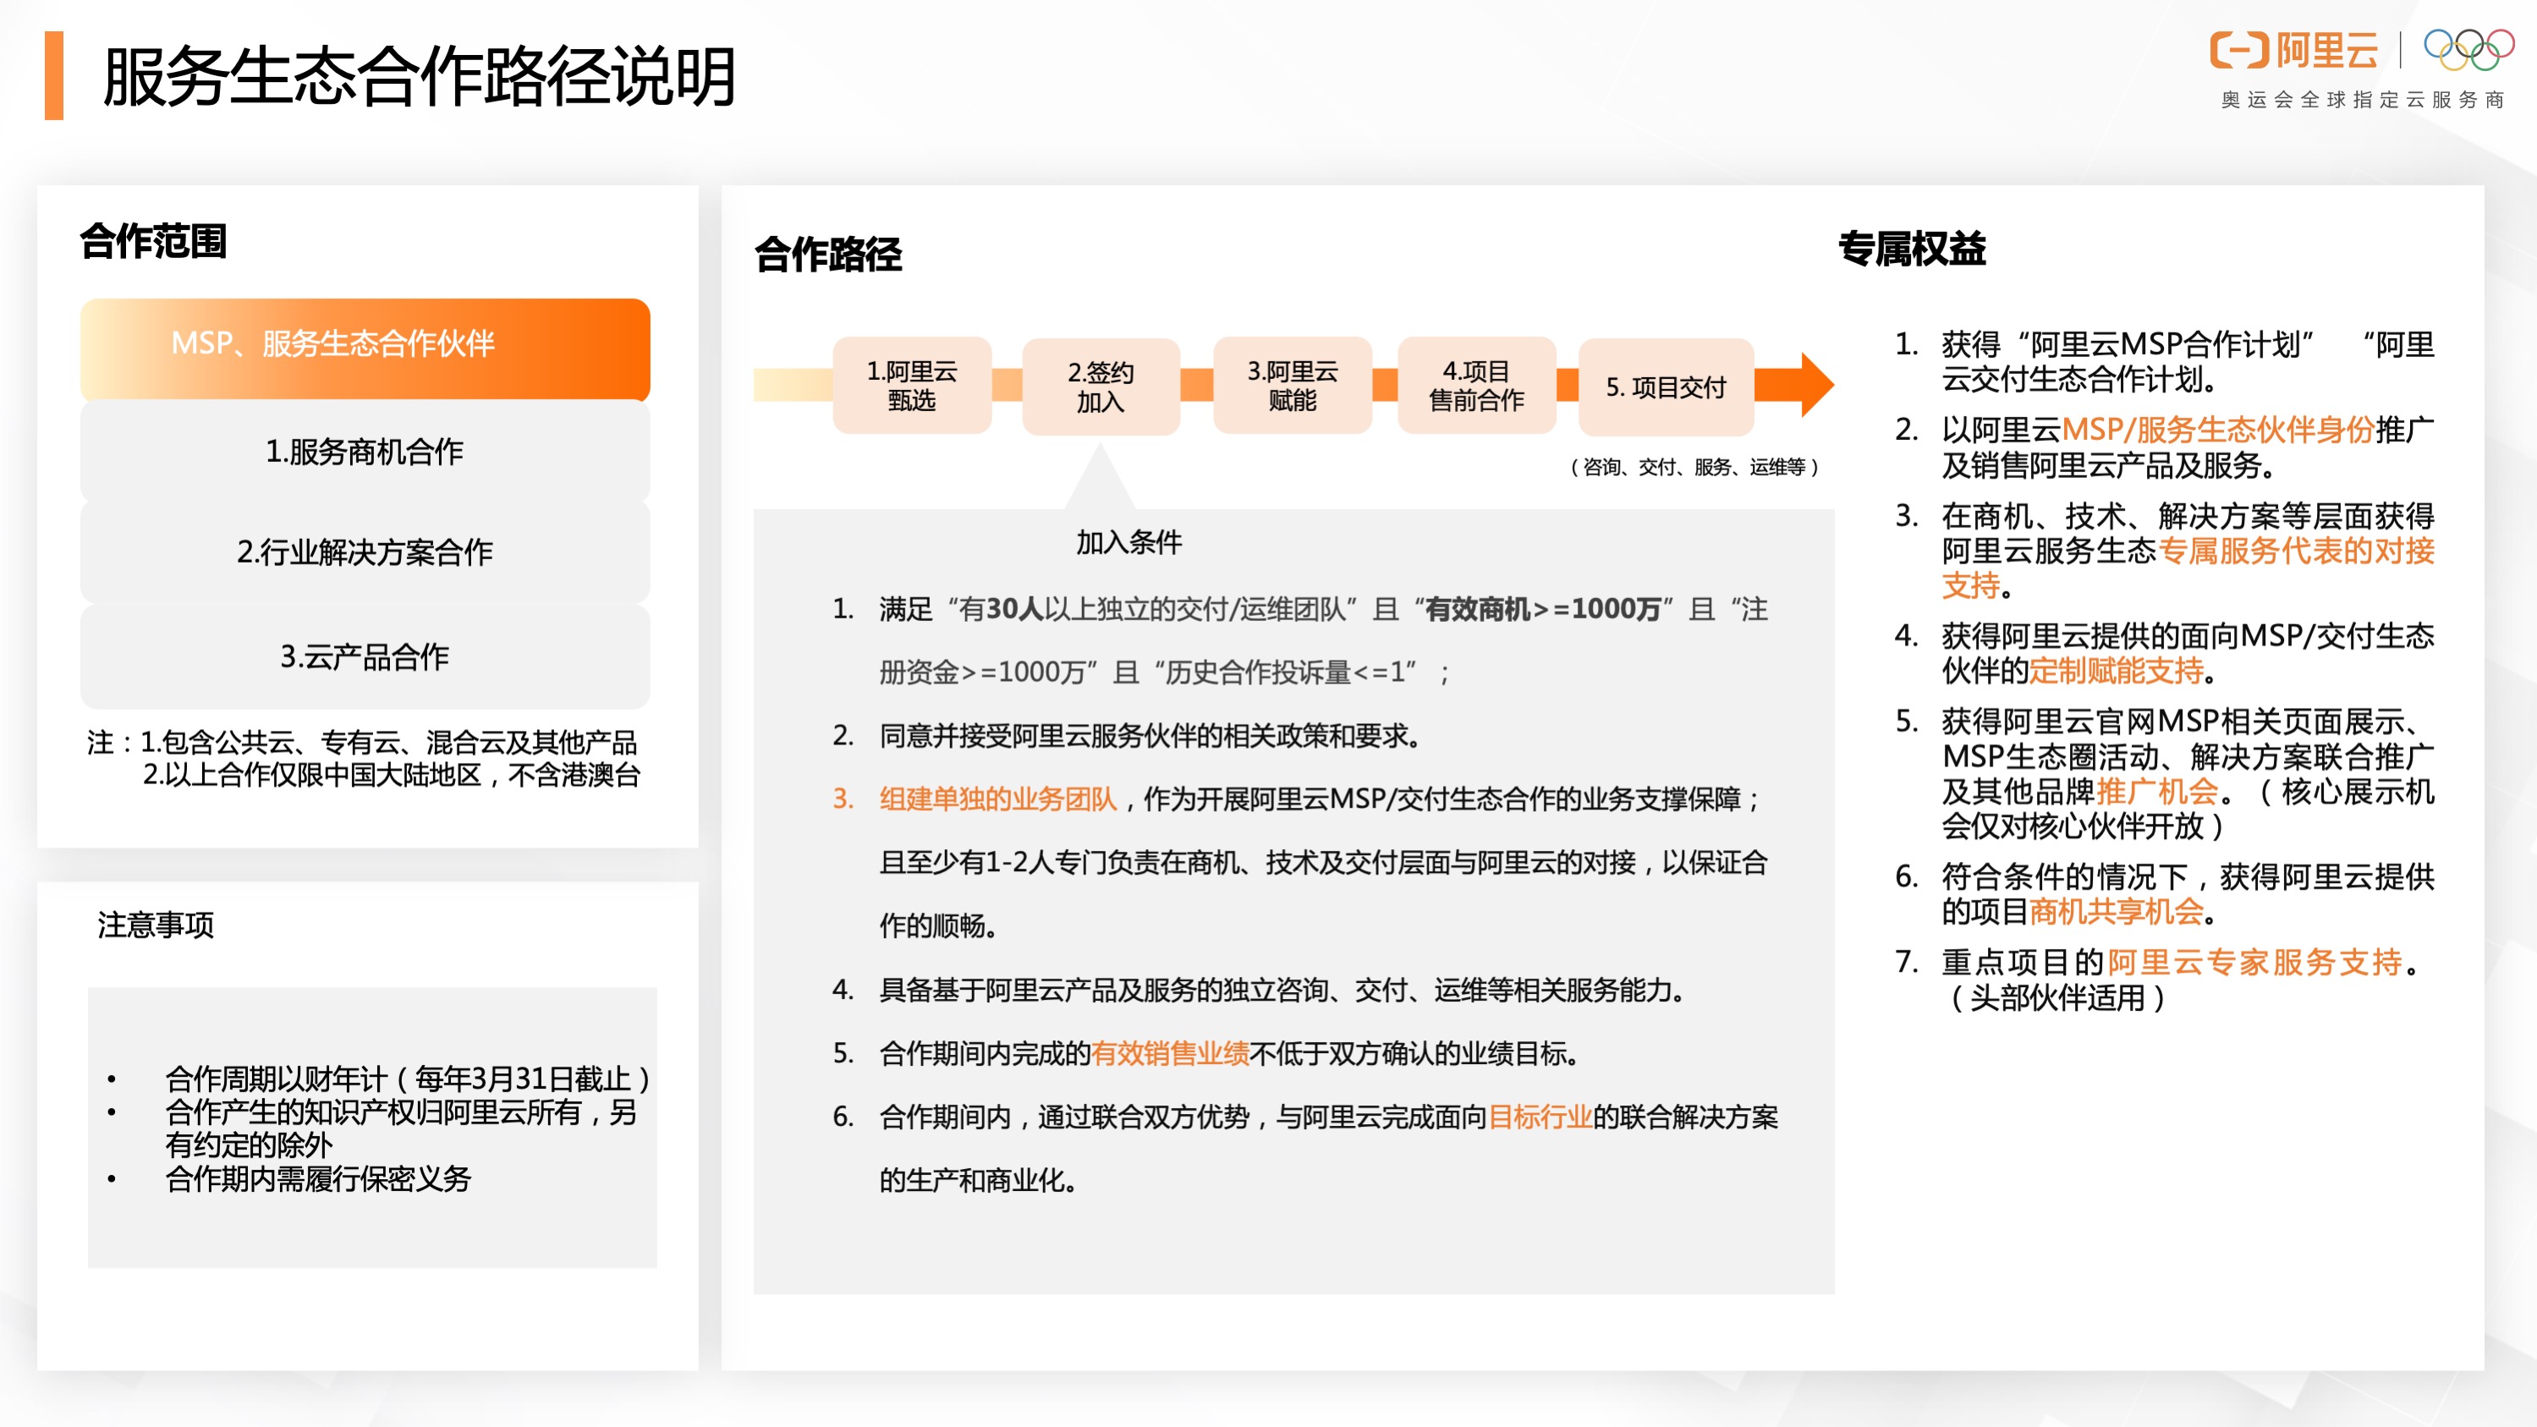Click the 定制赋能支持 highlighted text
This screenshot has height=1427, width=2537.
(2116, 672)
